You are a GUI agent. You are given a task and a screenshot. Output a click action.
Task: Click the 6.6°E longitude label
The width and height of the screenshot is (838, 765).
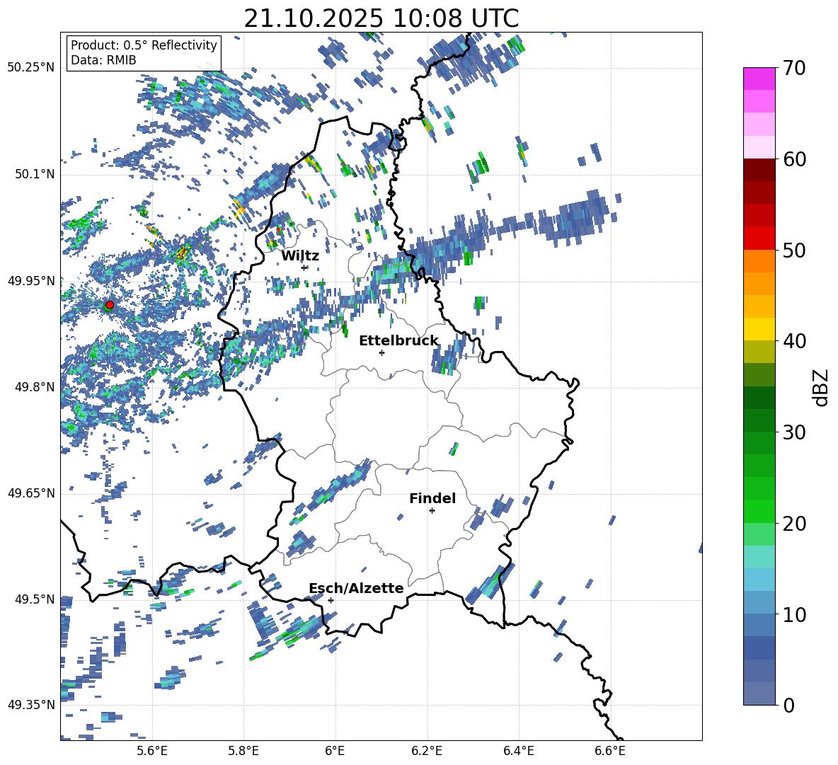[x=610, y=751]
